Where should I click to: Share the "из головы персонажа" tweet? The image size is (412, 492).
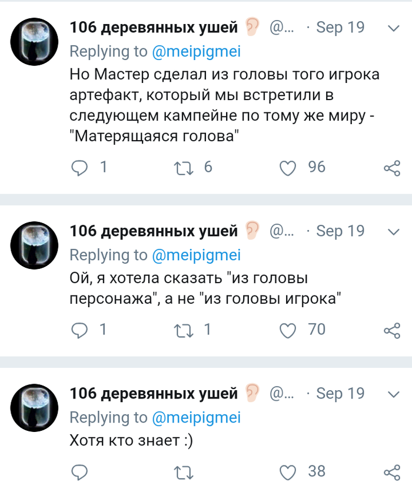click(391, 331)
